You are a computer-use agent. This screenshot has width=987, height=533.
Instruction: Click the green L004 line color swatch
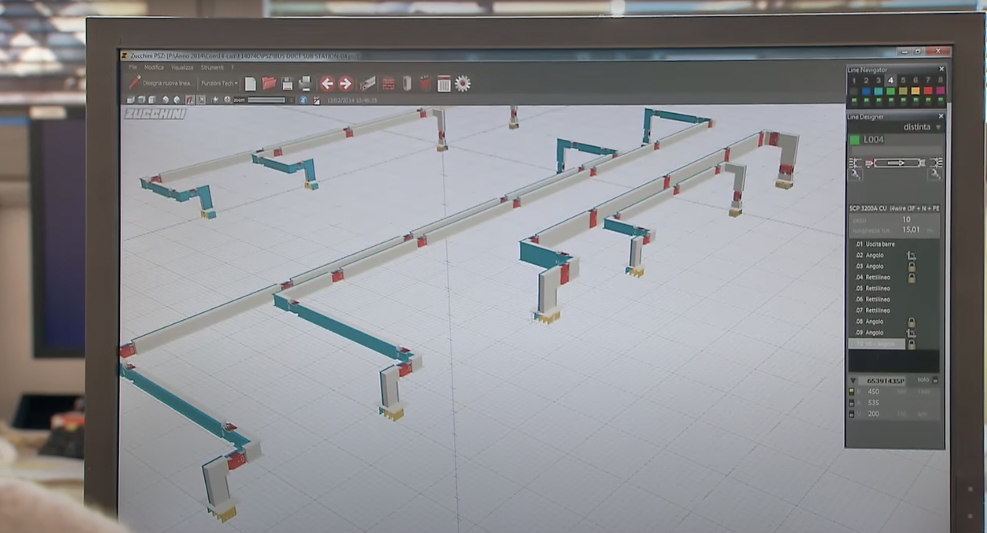[854, 140]
